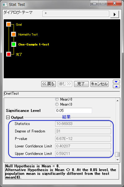Image resolution: width=124 pixels, height=187 pixels.
Task: Click the OnetTest name field
Action: point(62,93)
